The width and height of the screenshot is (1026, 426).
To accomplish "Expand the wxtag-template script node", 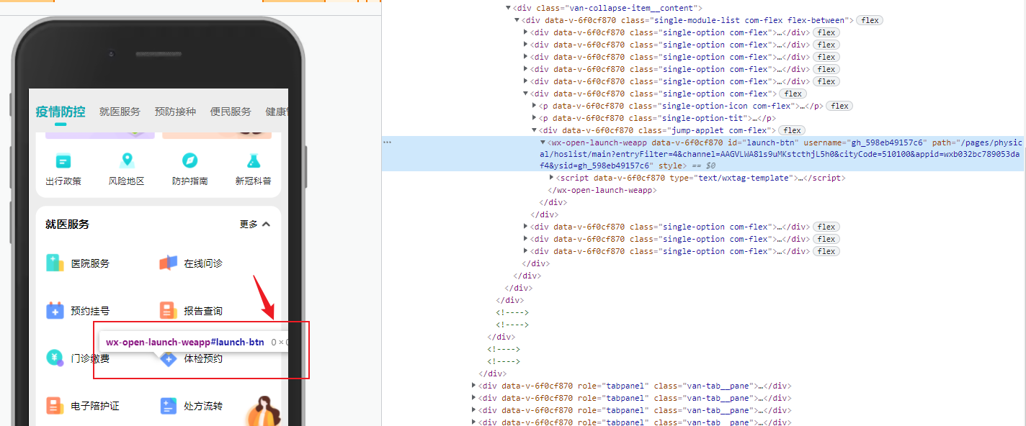I will click(x=552, y=178).
